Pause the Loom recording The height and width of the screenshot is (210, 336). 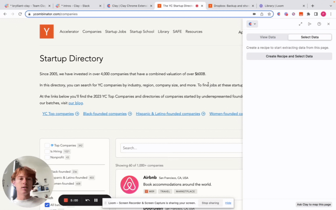(96, 200)
